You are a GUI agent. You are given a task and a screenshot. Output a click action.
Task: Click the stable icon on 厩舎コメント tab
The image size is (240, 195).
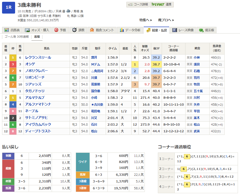[92, 30]
